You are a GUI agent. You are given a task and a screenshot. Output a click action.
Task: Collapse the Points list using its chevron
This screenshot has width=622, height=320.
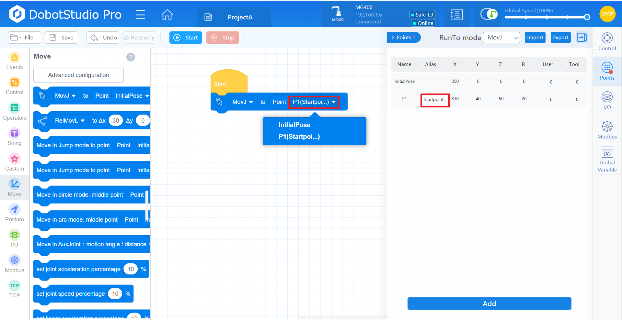coord(393,37)
